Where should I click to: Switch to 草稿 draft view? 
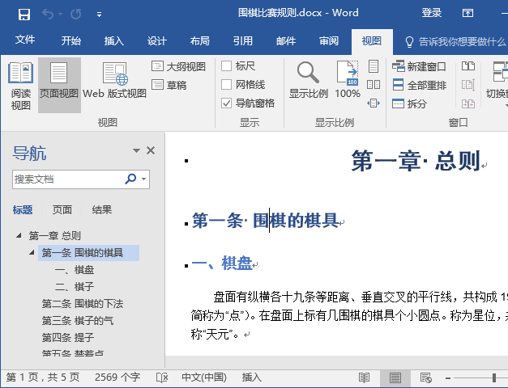pos(169,85)
